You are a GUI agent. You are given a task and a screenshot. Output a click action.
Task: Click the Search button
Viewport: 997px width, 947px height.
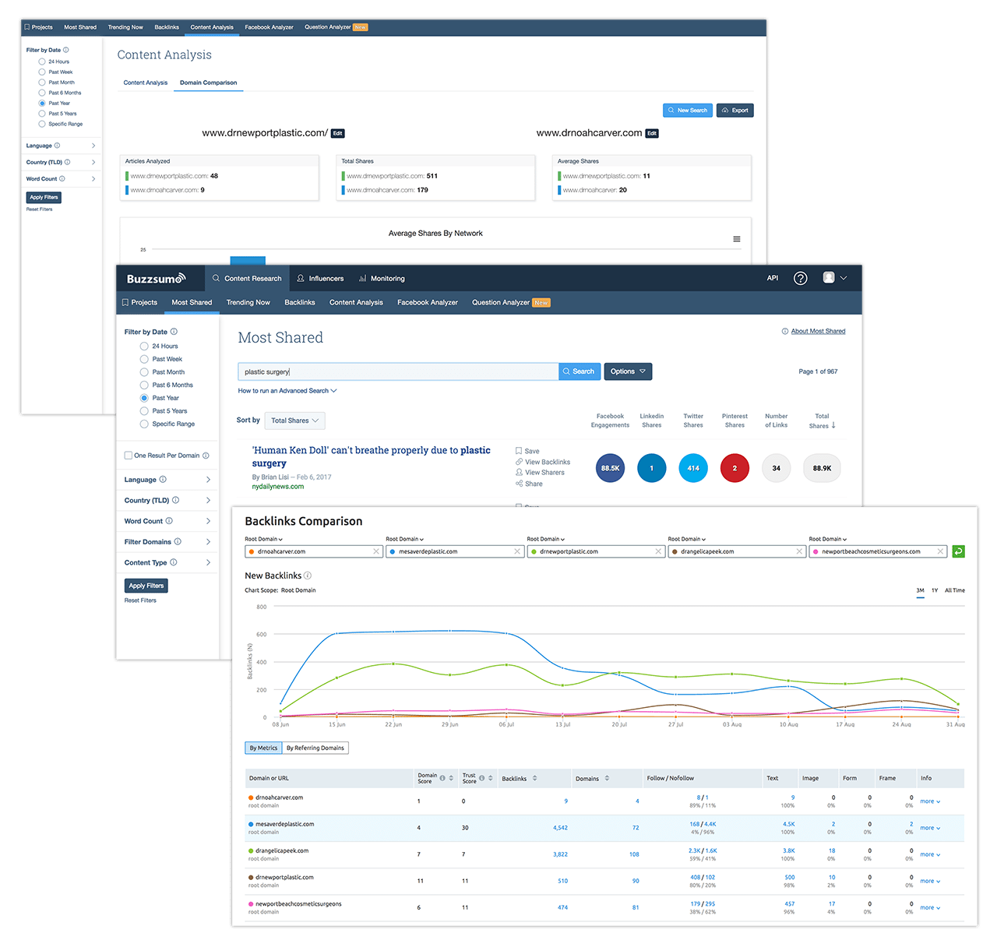[x=580, y=371]
